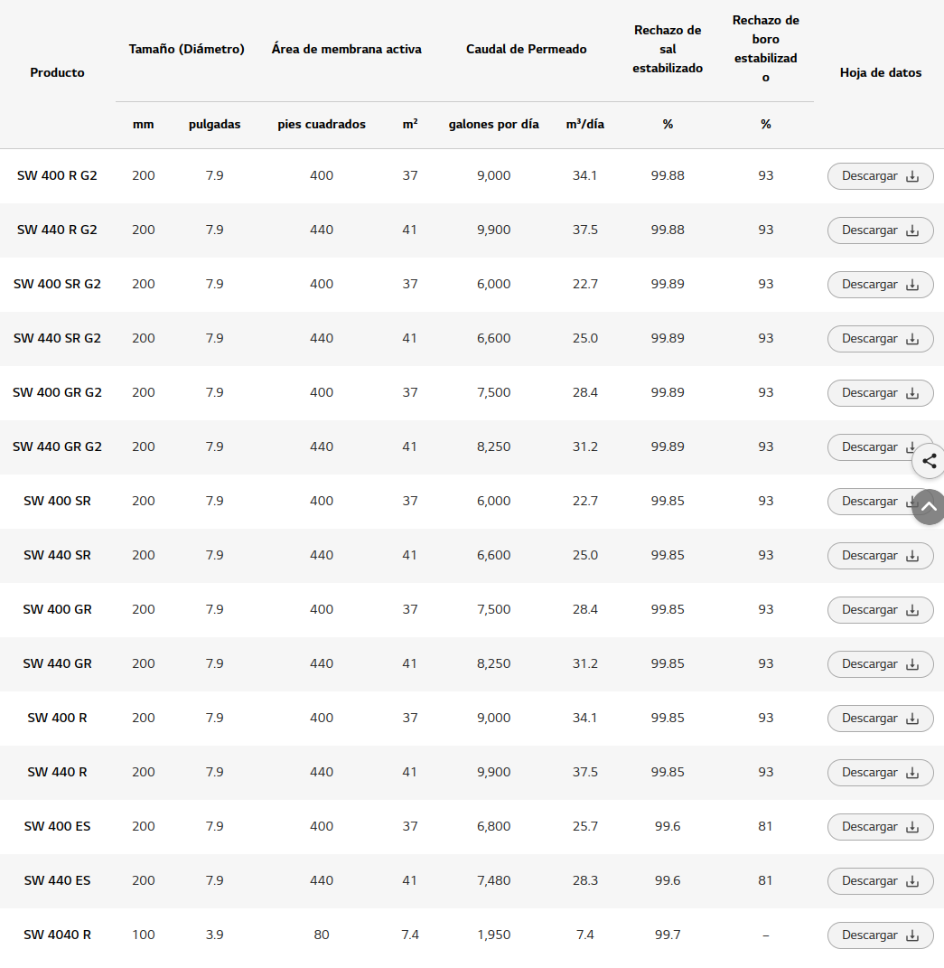Download datasheet for SW 400 SR
Viewport: 944px width, 968px height.
(869, 502)
